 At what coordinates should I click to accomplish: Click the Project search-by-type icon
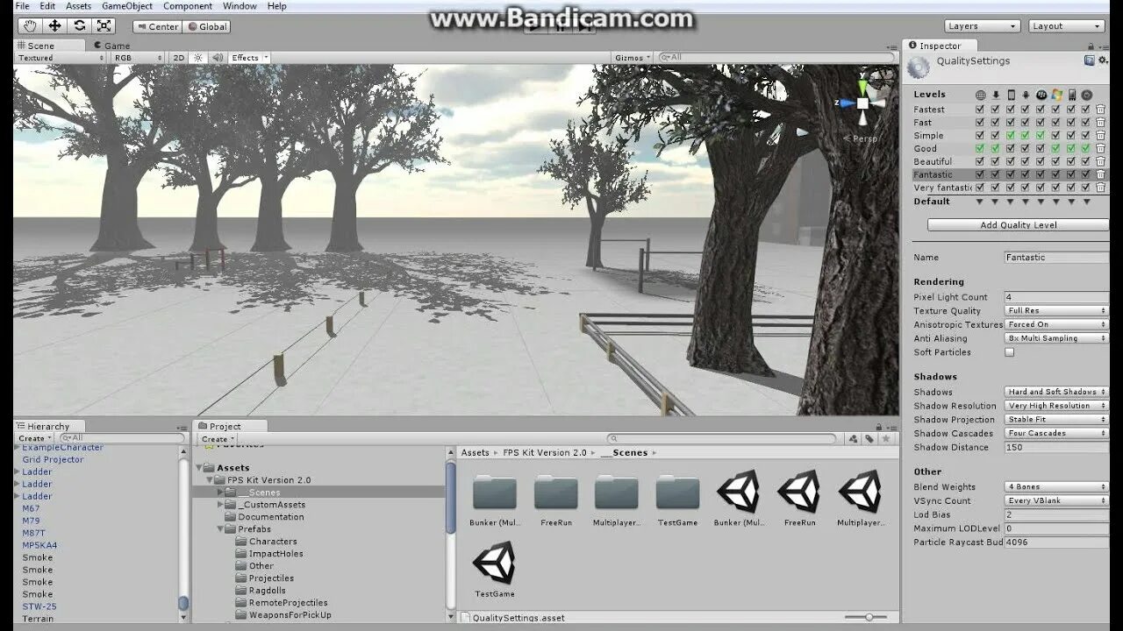click(x=853, y=439)
